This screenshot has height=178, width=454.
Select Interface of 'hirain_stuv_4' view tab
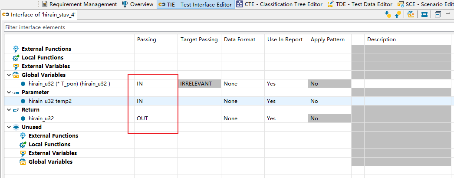pos(39,14)
